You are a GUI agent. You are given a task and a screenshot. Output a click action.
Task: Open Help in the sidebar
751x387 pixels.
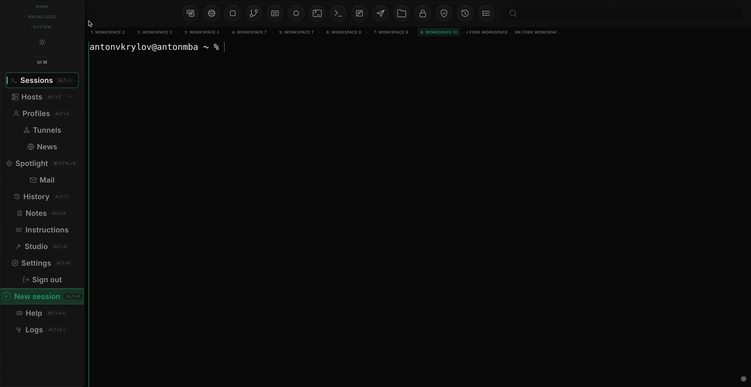pyautogui.click(x=42, y=313)
